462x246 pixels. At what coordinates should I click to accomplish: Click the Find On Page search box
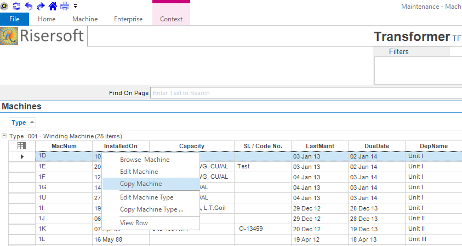(306, 93)
